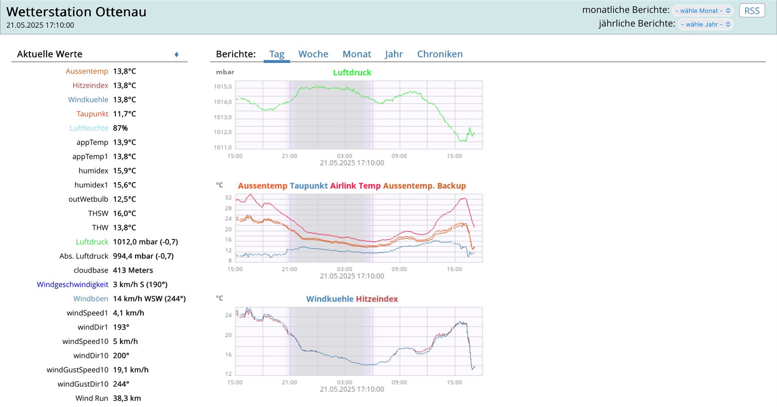
Task: Switch to the Woche tab
Action: tap(313, 54)
